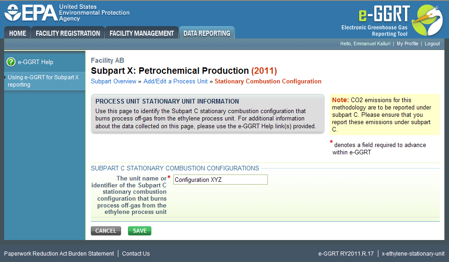
Task: Click the SUBPART C STATIONARY COMBUSTION CONFIGURATIONS heading
Action: tap(175, 168)
